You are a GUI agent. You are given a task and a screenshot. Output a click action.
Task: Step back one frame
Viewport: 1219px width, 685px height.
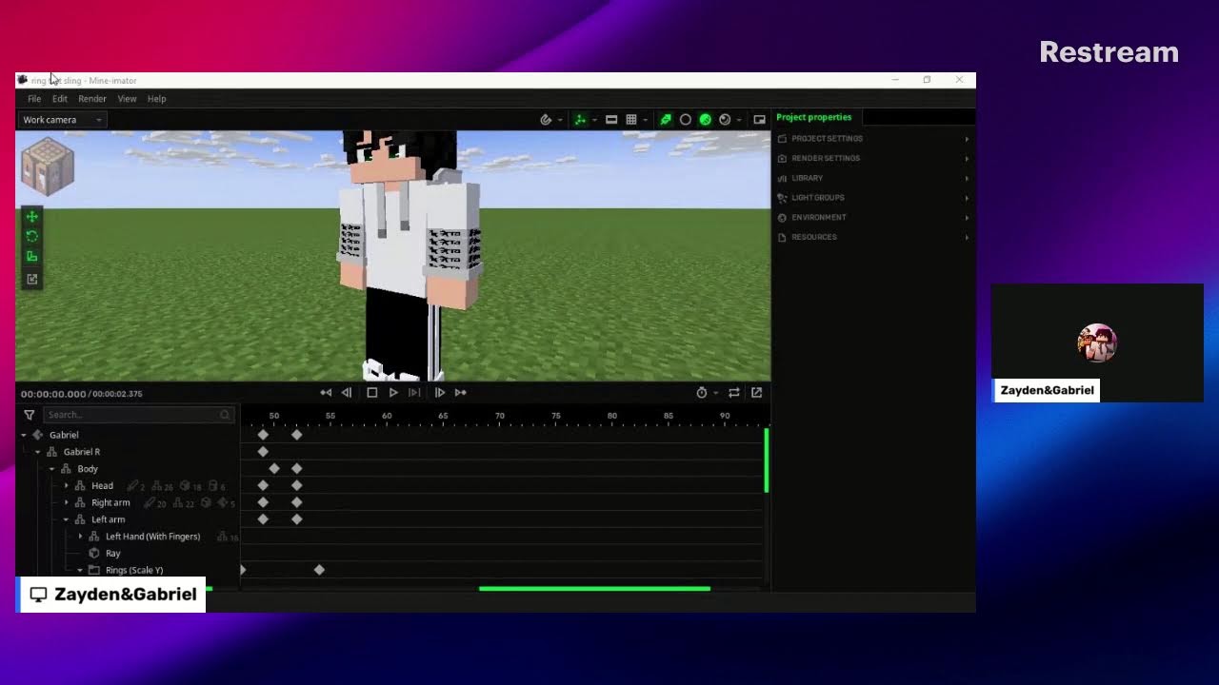(x=347, y=393)
